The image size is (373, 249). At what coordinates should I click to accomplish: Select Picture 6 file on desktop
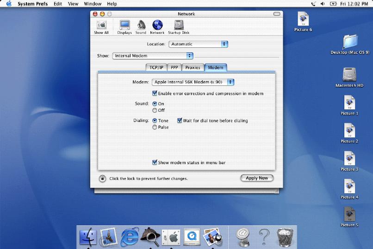point(303,22)
